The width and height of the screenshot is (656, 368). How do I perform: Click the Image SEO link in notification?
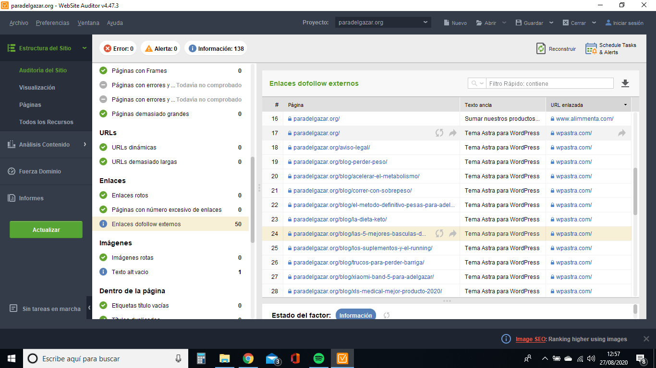click(x=531, y=339)
